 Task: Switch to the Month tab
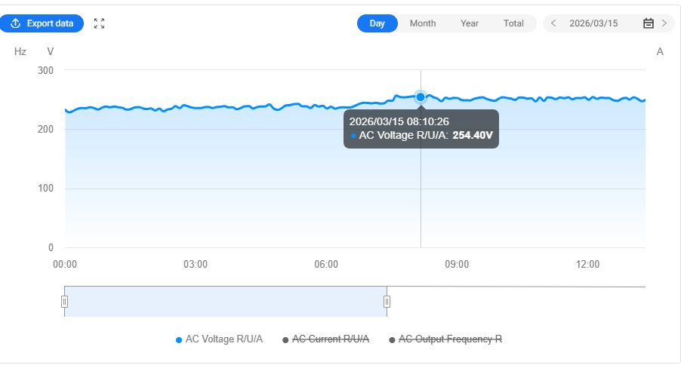pos(423,23)
